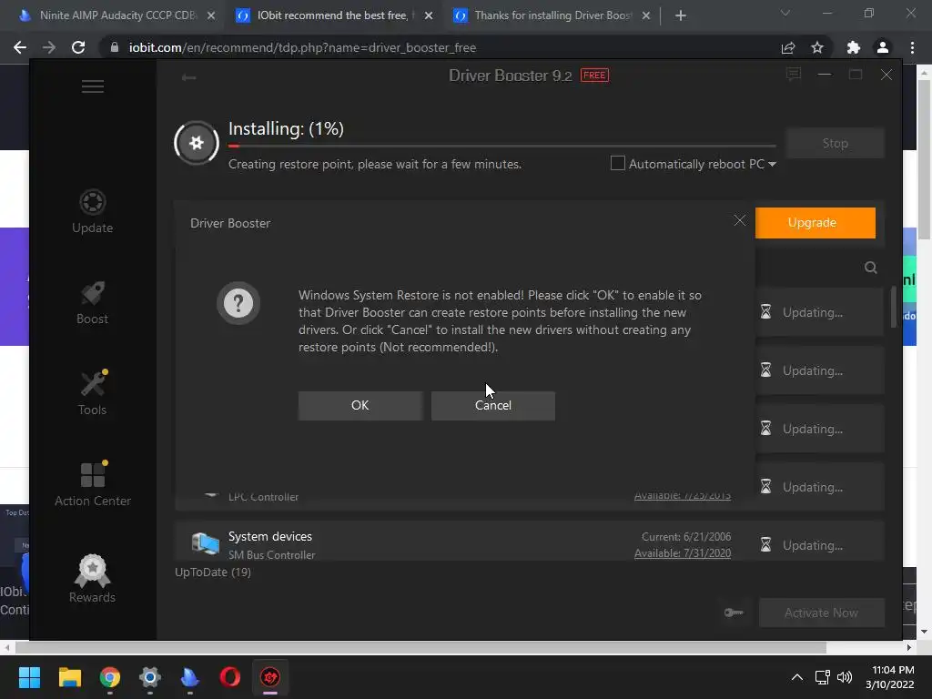
Task: Share this page from address bar
Action: click(788, 47)
